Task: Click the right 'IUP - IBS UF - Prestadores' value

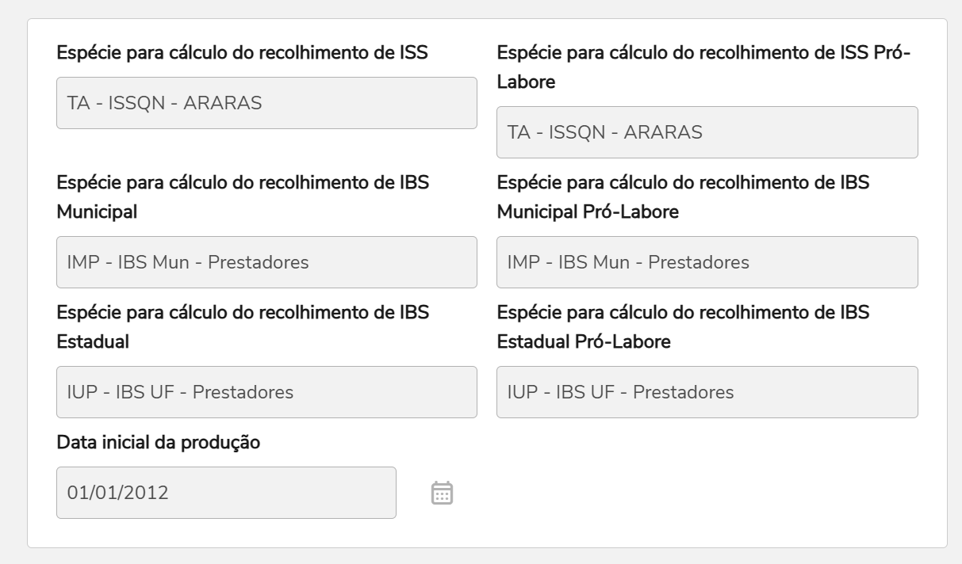Action: pos(621,392)
